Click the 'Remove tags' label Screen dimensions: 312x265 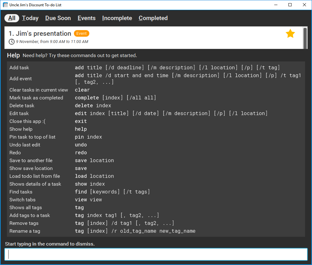tap(24, 223)
